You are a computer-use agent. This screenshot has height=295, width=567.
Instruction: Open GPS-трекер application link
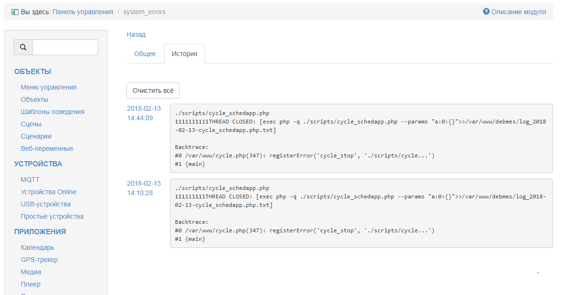tap(39, 260)
